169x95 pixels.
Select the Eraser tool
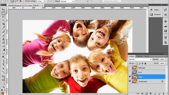click(x=3, y=46)
